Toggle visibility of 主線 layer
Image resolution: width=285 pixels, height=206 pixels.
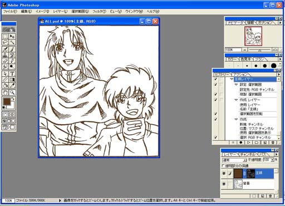224,174
